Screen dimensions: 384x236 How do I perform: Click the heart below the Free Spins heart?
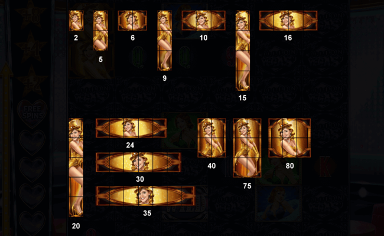[x=32, y=142]
